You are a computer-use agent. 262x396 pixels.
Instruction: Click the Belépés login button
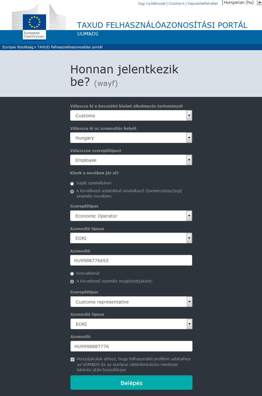131,383
